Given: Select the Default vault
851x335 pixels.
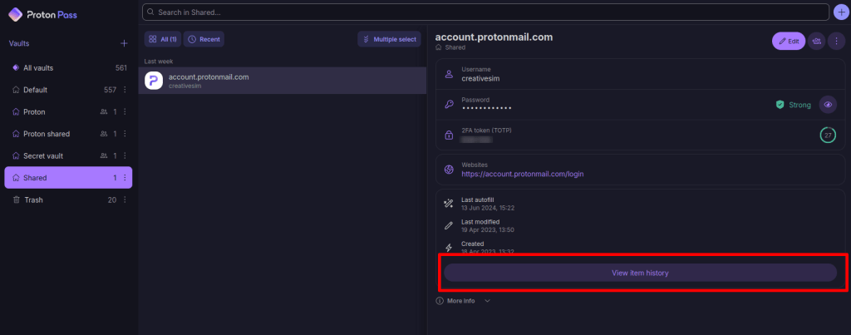Looking at the screenshot, I should tap(68, 90).
